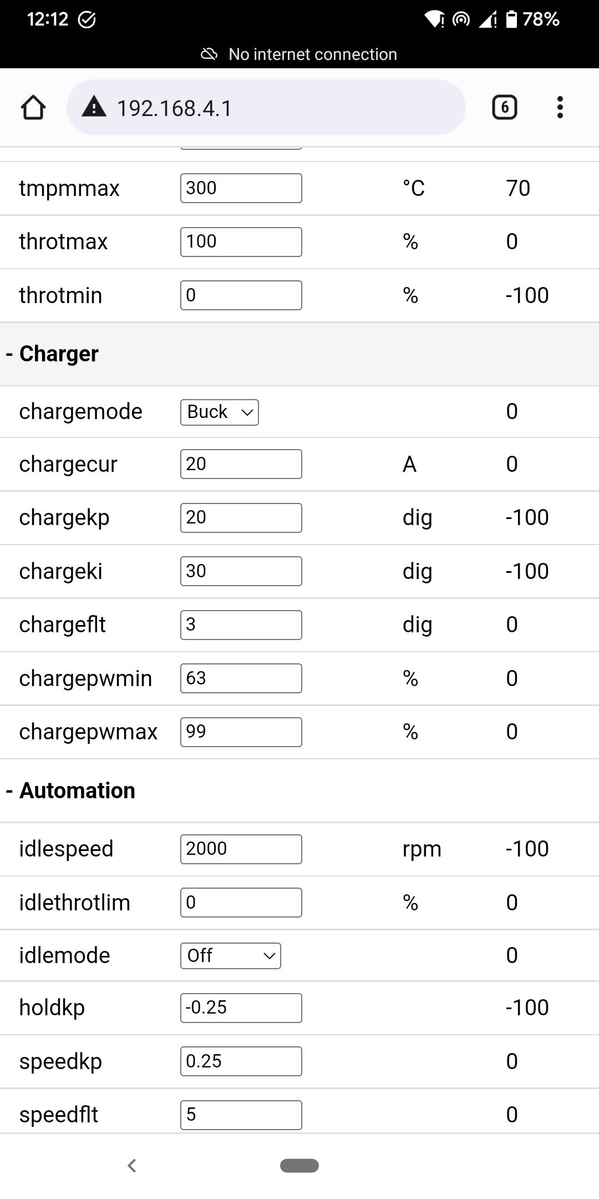Collapse the Automation section

click(x=70, y=790)
